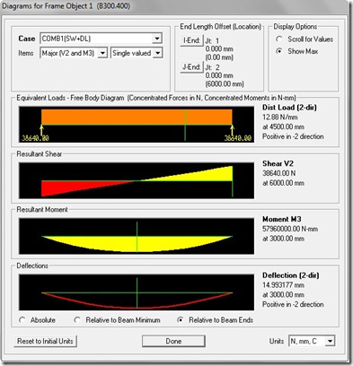Click the Shear V2 heading
This screenshot has width=353, height=366.
coord(278,163)
